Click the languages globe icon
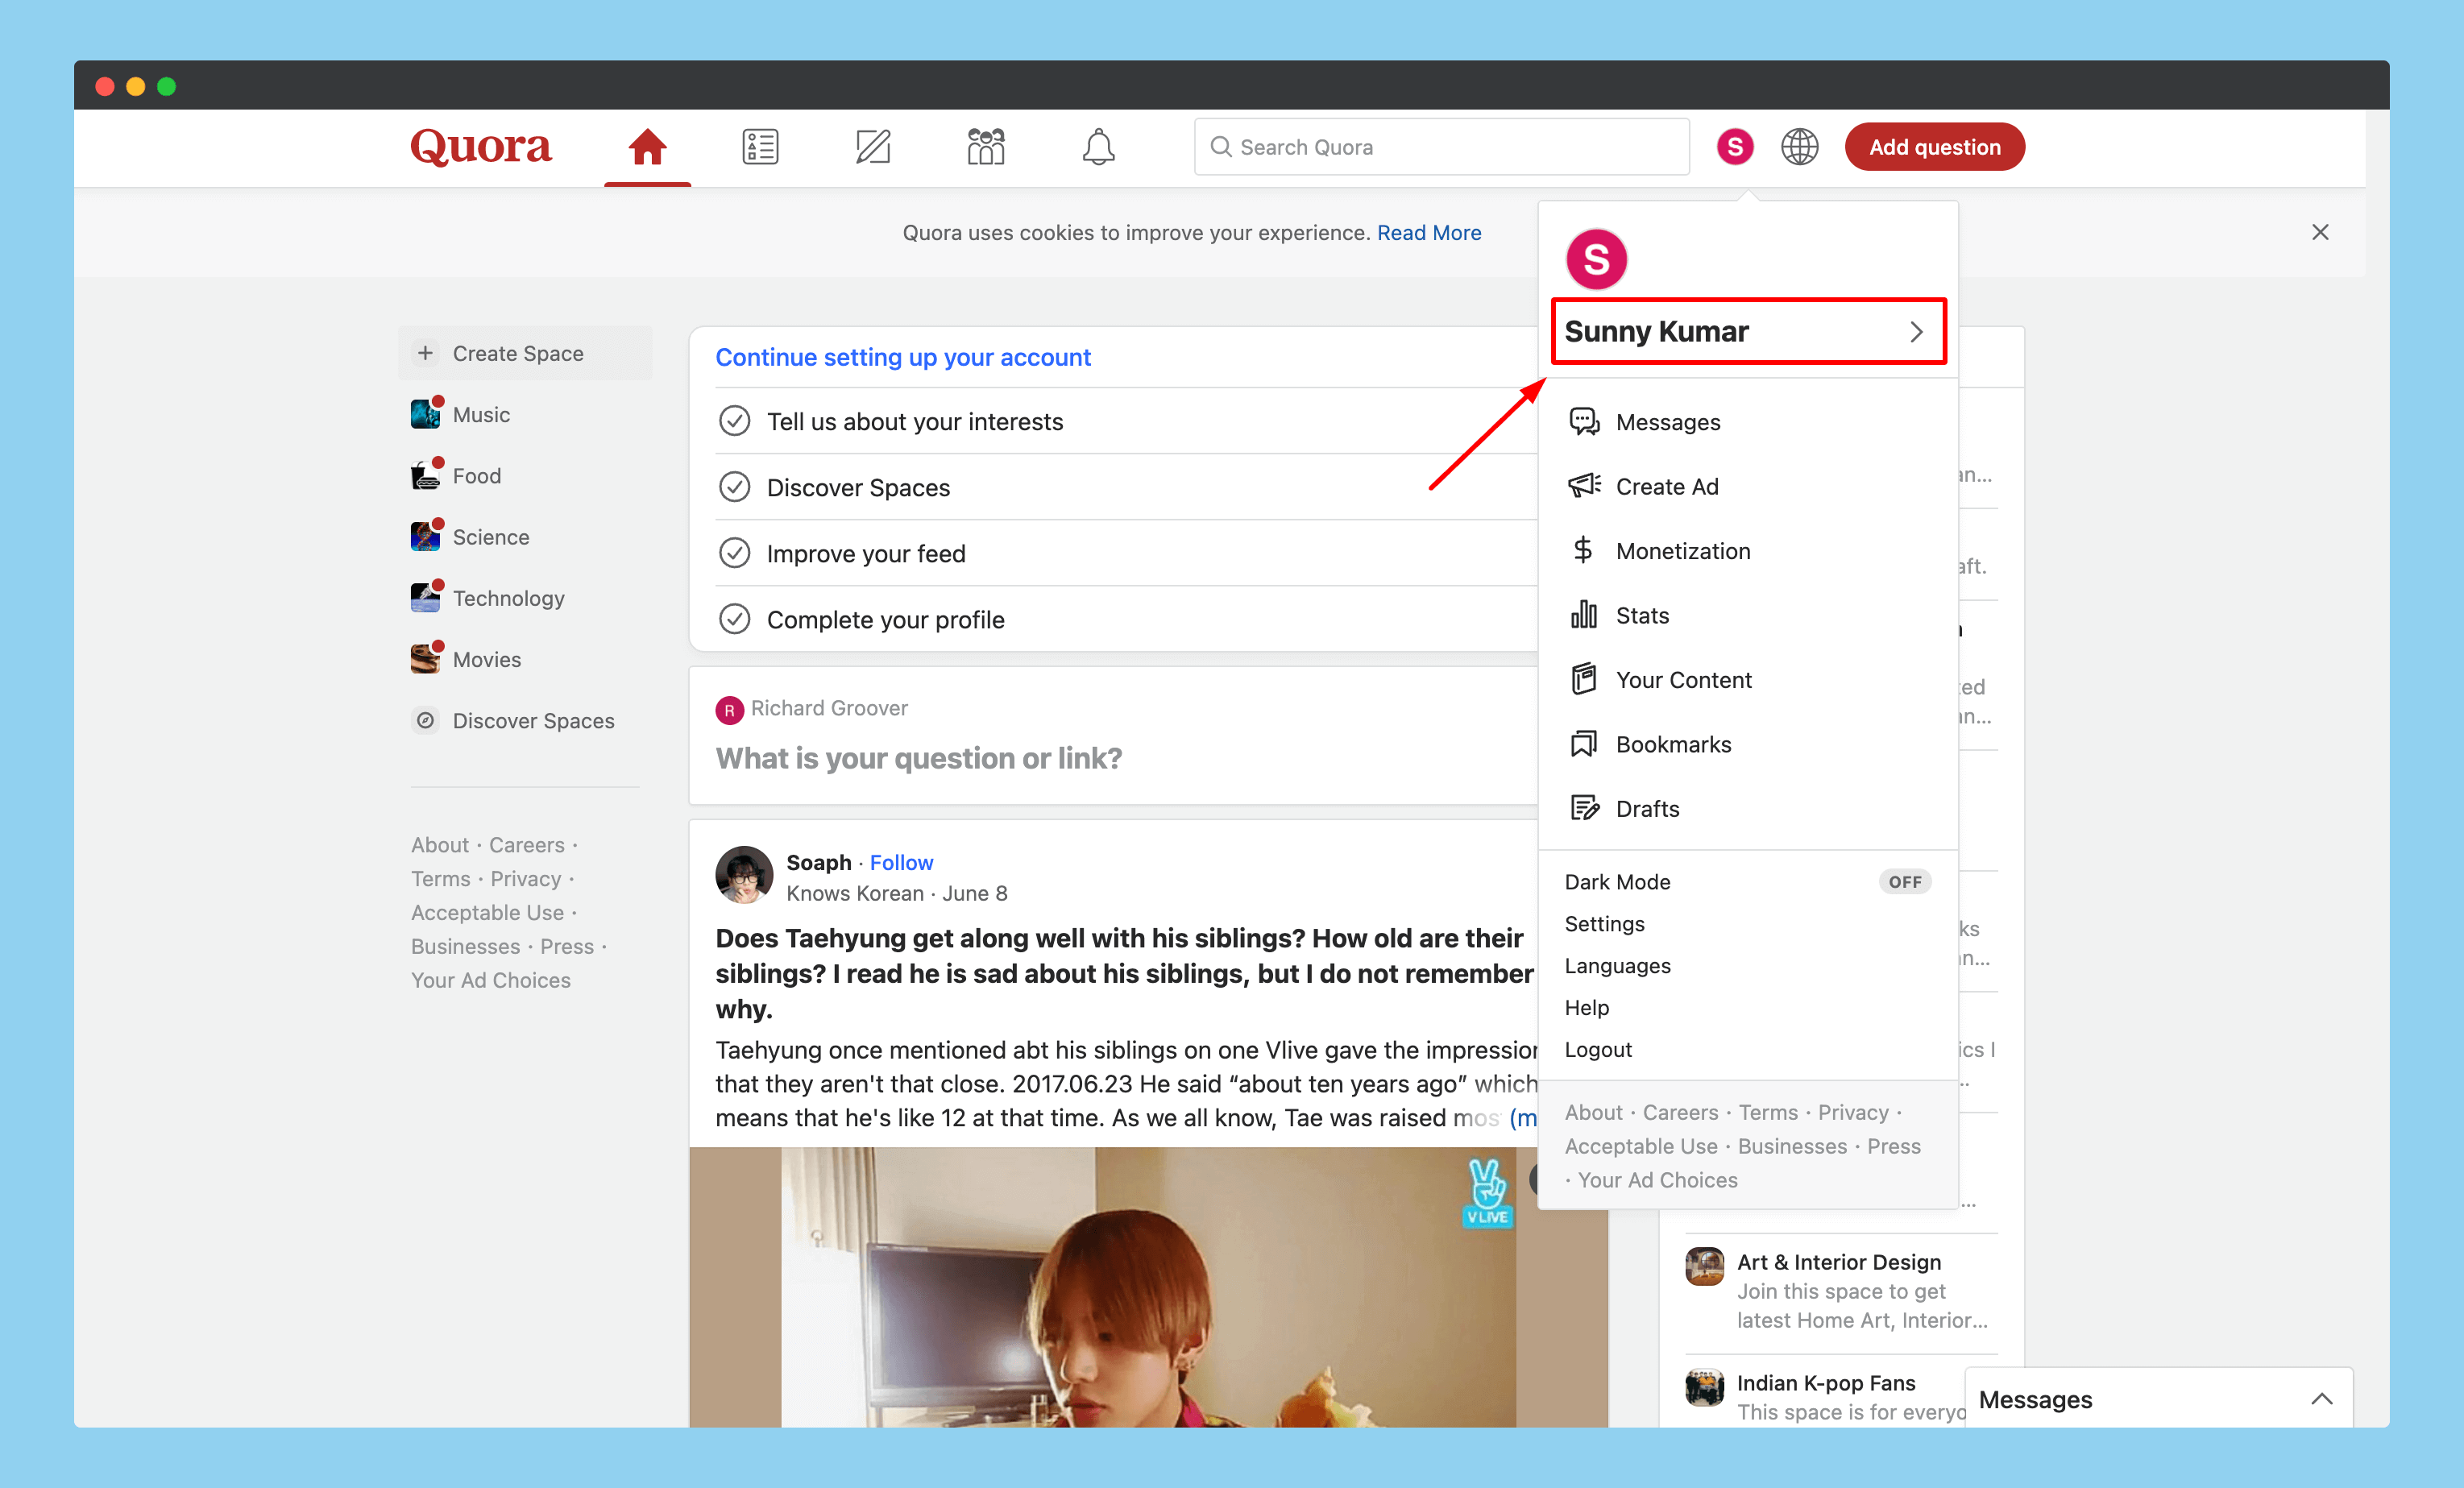The image size is (2464, 1488). (x=1799, y=147)
